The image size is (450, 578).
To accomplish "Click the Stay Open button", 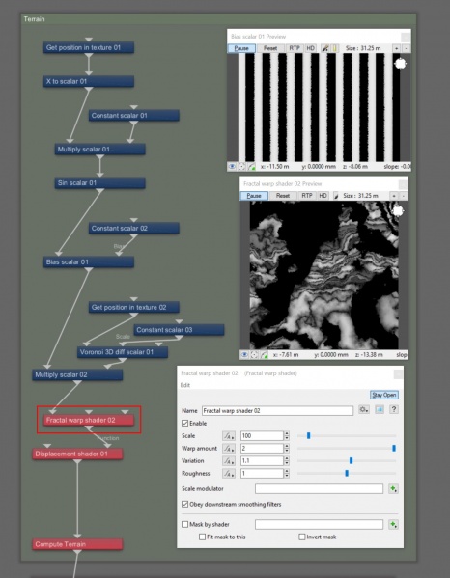I will click(x=384, y=395).
